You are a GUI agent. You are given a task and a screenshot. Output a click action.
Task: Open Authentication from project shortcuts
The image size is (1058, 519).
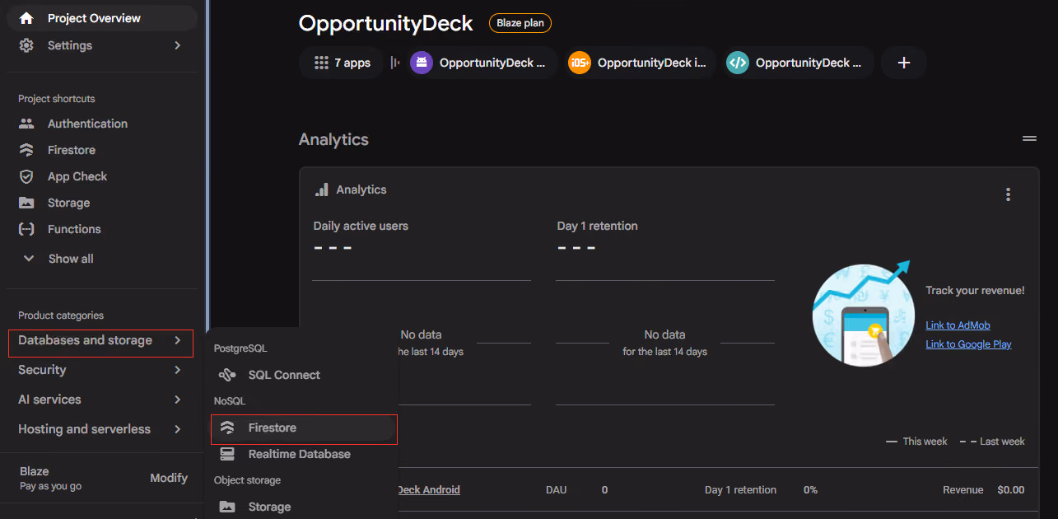pos(87,124)
